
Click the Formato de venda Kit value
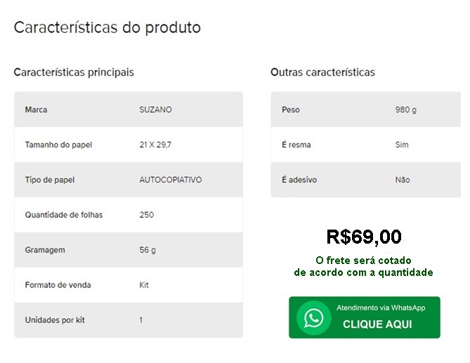coord(144,285)
